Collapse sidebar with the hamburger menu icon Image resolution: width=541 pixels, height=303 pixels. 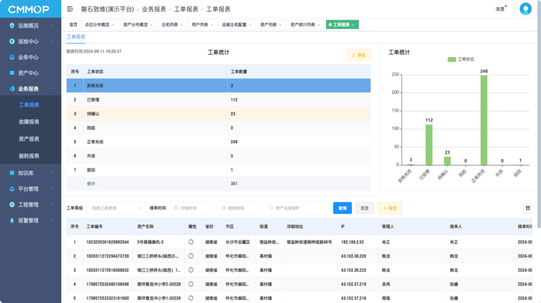point(70,9)
